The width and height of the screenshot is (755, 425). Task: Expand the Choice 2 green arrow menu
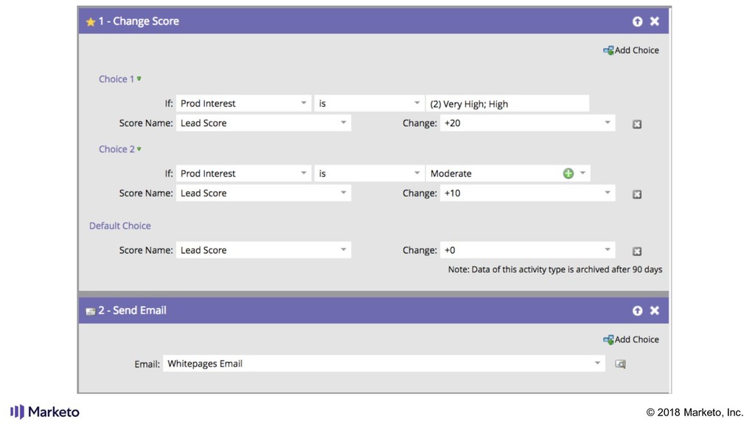point(139,149)
